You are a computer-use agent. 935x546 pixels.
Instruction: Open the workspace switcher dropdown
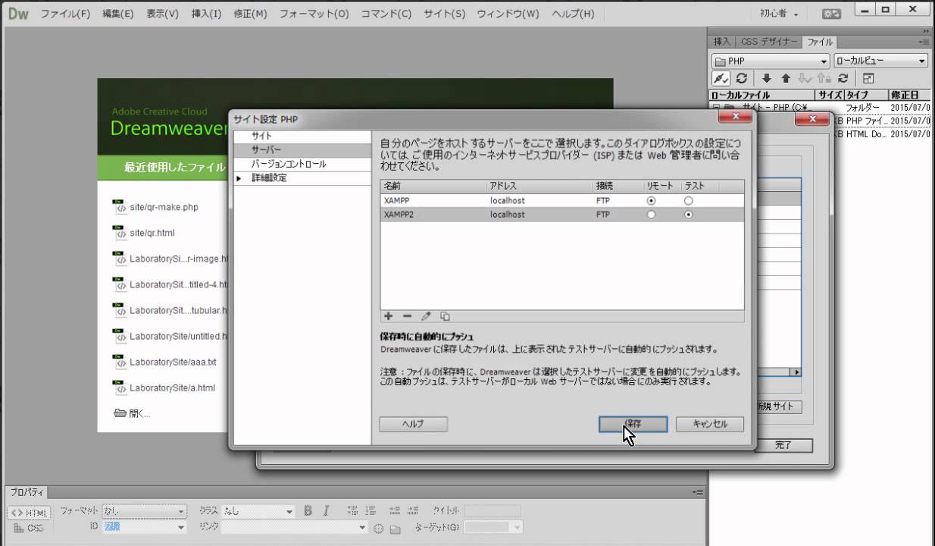[780, 14]
